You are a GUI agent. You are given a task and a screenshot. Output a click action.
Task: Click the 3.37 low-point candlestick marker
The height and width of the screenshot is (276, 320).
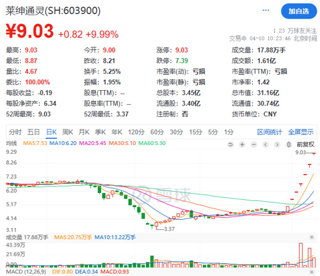pos(169,229)
